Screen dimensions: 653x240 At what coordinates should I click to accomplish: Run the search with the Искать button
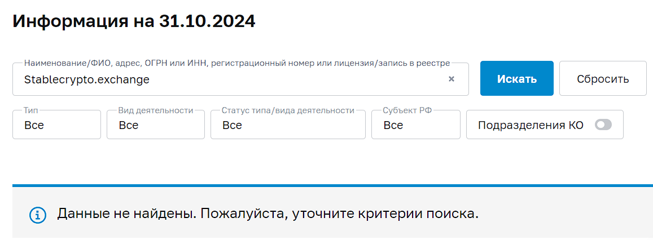coord(517,79)
